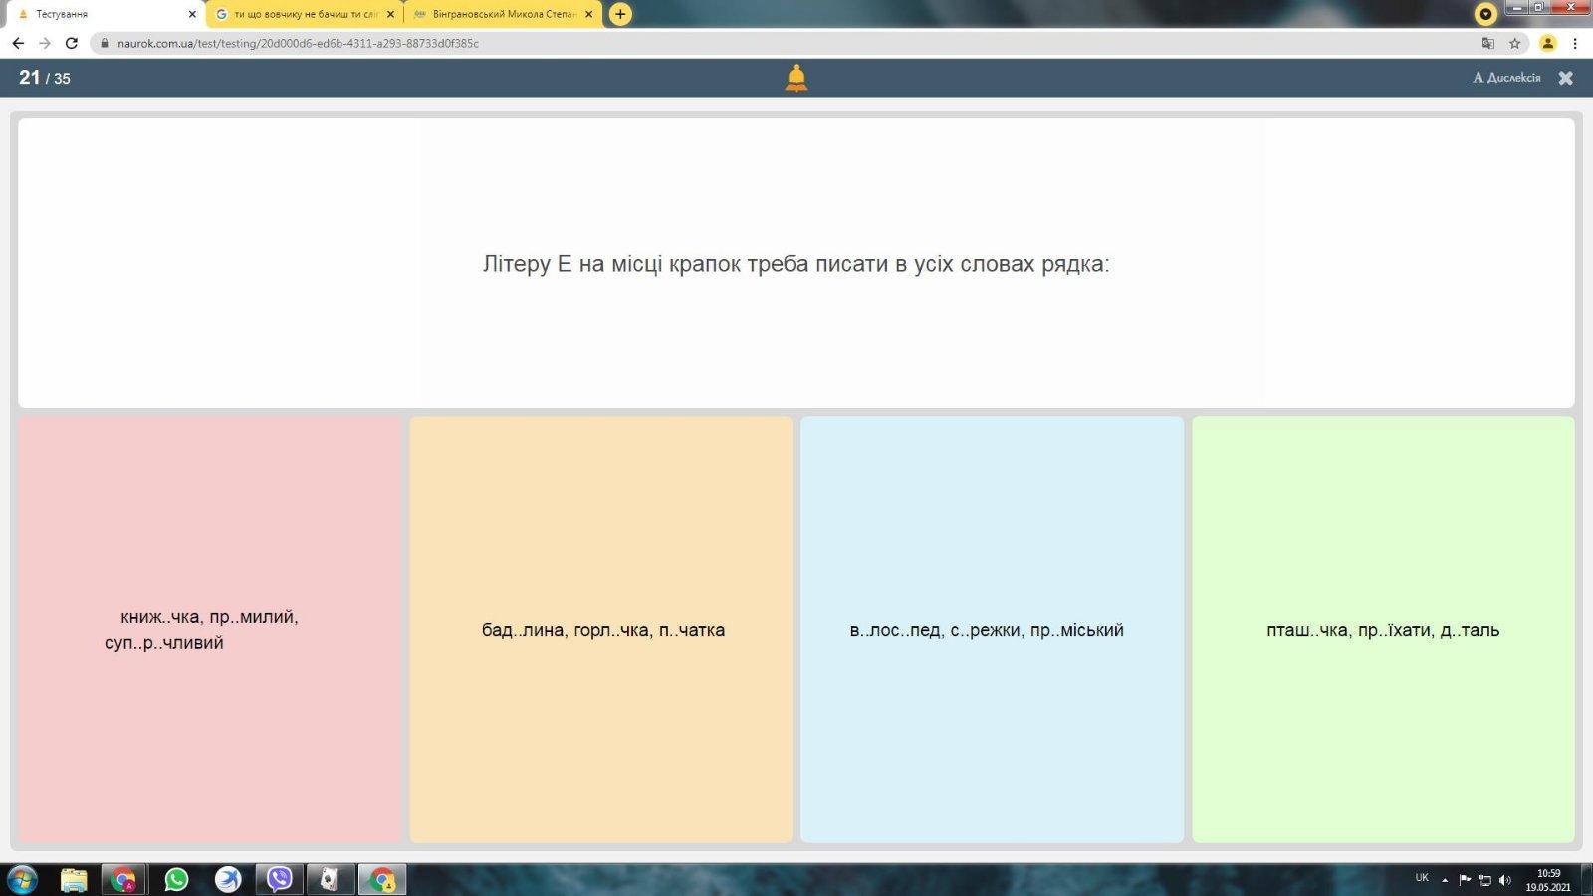Click the orange bell icon in the test header
Image resolution: width=1593 pixels, height=896 pixels.
point(796,78)
